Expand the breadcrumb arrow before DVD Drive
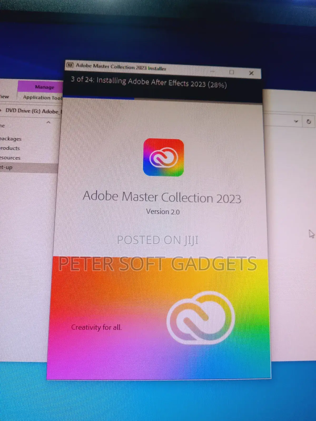The width and height of the screenshot is (316, 421). point(1,110)
